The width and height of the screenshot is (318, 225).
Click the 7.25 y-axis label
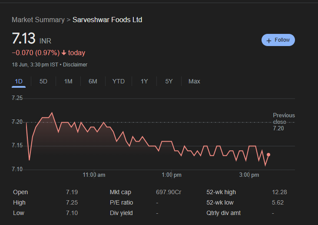point(17,98)
